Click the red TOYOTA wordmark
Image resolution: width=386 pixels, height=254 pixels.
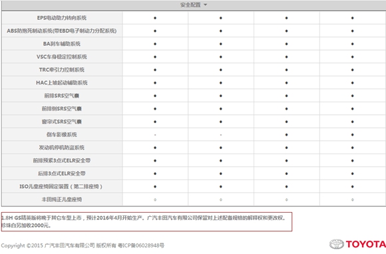[x=366, y=244]
